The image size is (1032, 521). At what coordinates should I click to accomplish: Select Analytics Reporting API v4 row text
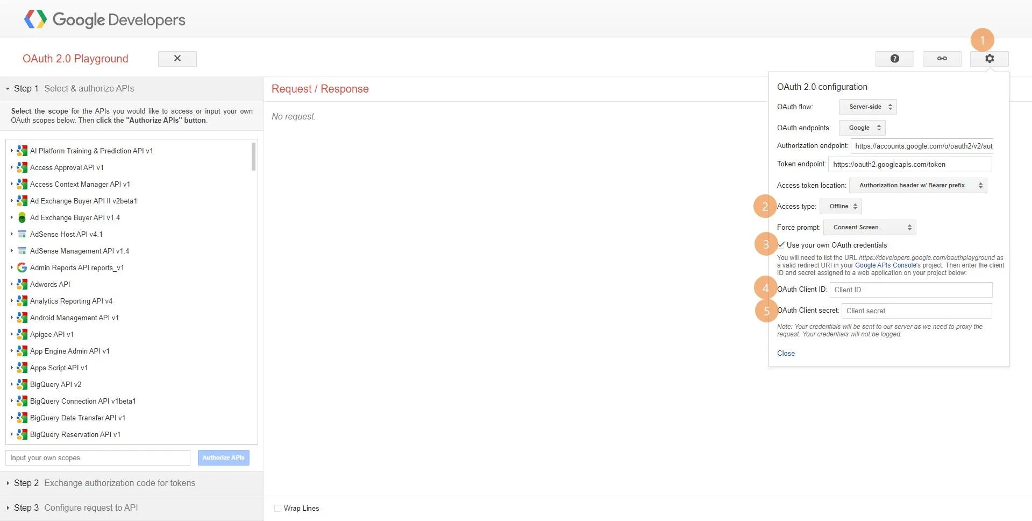tap(71, 301)
